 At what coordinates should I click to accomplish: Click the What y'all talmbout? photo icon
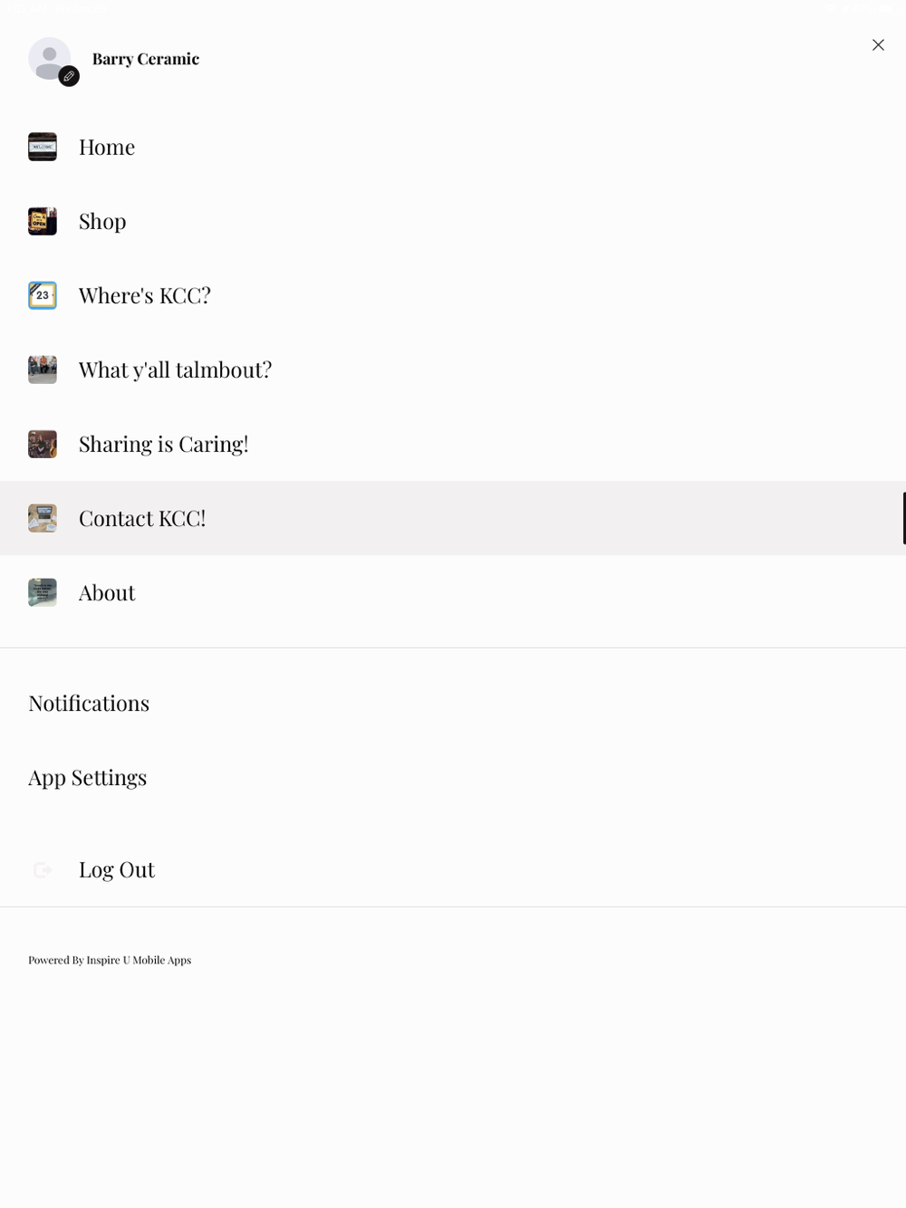(43, 369)
